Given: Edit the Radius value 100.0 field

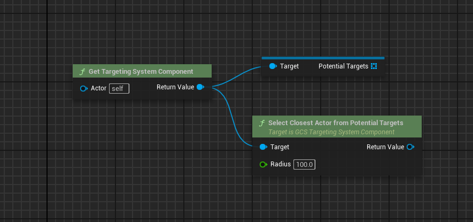Looking at the screenshot, I should coord(304,165).
